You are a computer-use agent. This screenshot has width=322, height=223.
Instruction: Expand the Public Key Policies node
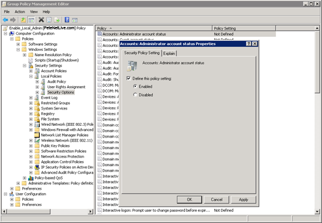(x=31, y=146)
